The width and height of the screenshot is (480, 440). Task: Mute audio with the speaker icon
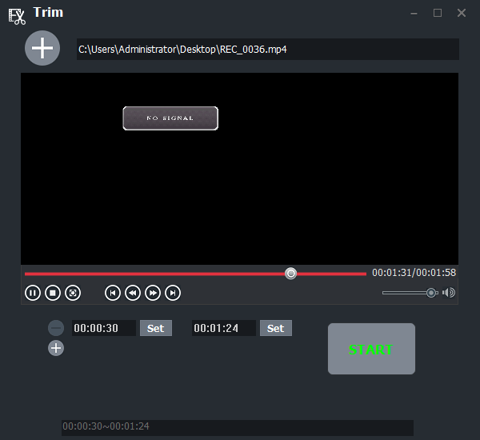click(449, 293)
